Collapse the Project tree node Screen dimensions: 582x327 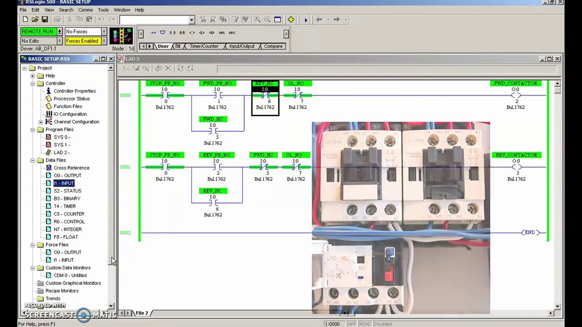pyautogui.click(x=25, y=68)
